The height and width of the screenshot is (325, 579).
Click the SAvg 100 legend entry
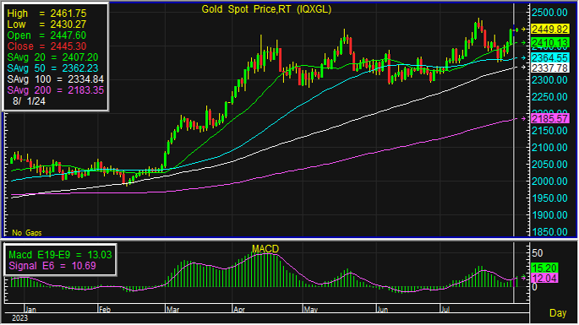56,79
